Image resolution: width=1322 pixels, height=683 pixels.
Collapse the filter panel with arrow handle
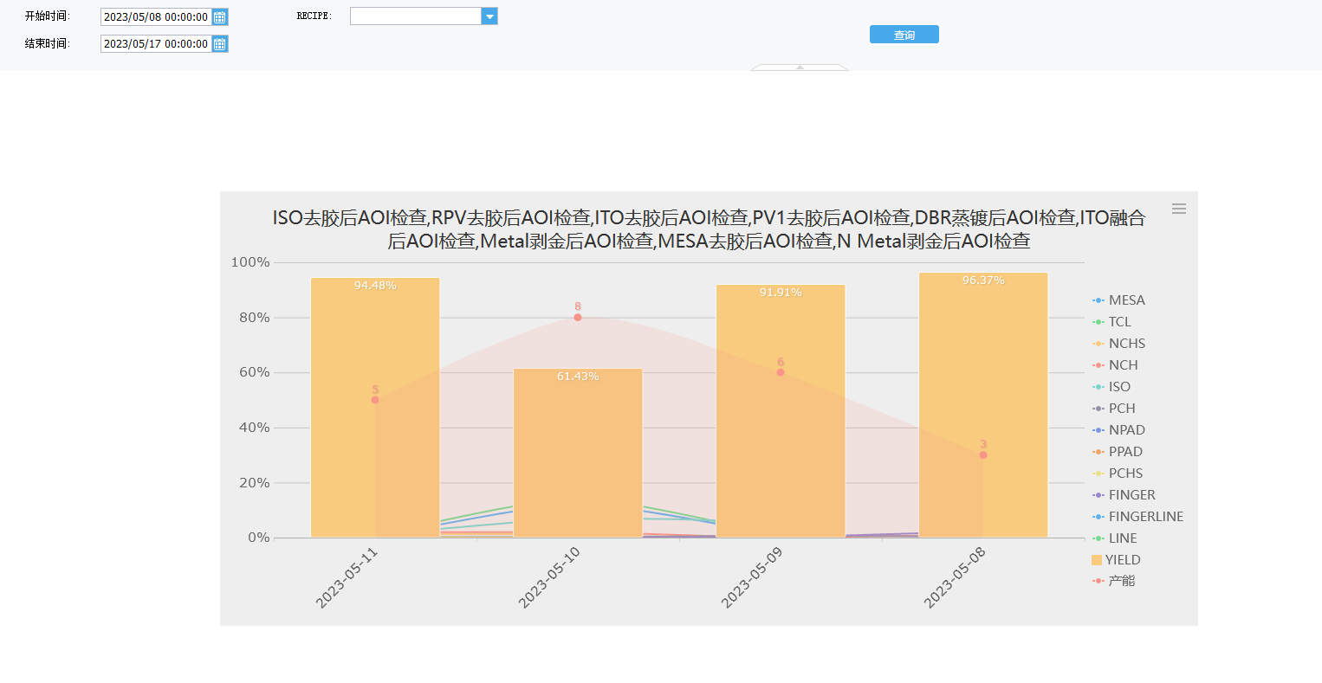tap(800, 67)
